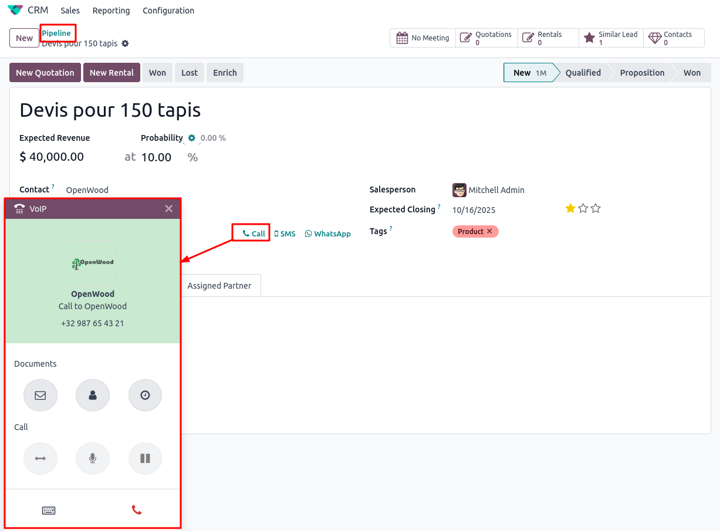The width and height of the screenshot is (720, 531).
Task: Click the New Quotation button
Action: click(x=45, y=73)
